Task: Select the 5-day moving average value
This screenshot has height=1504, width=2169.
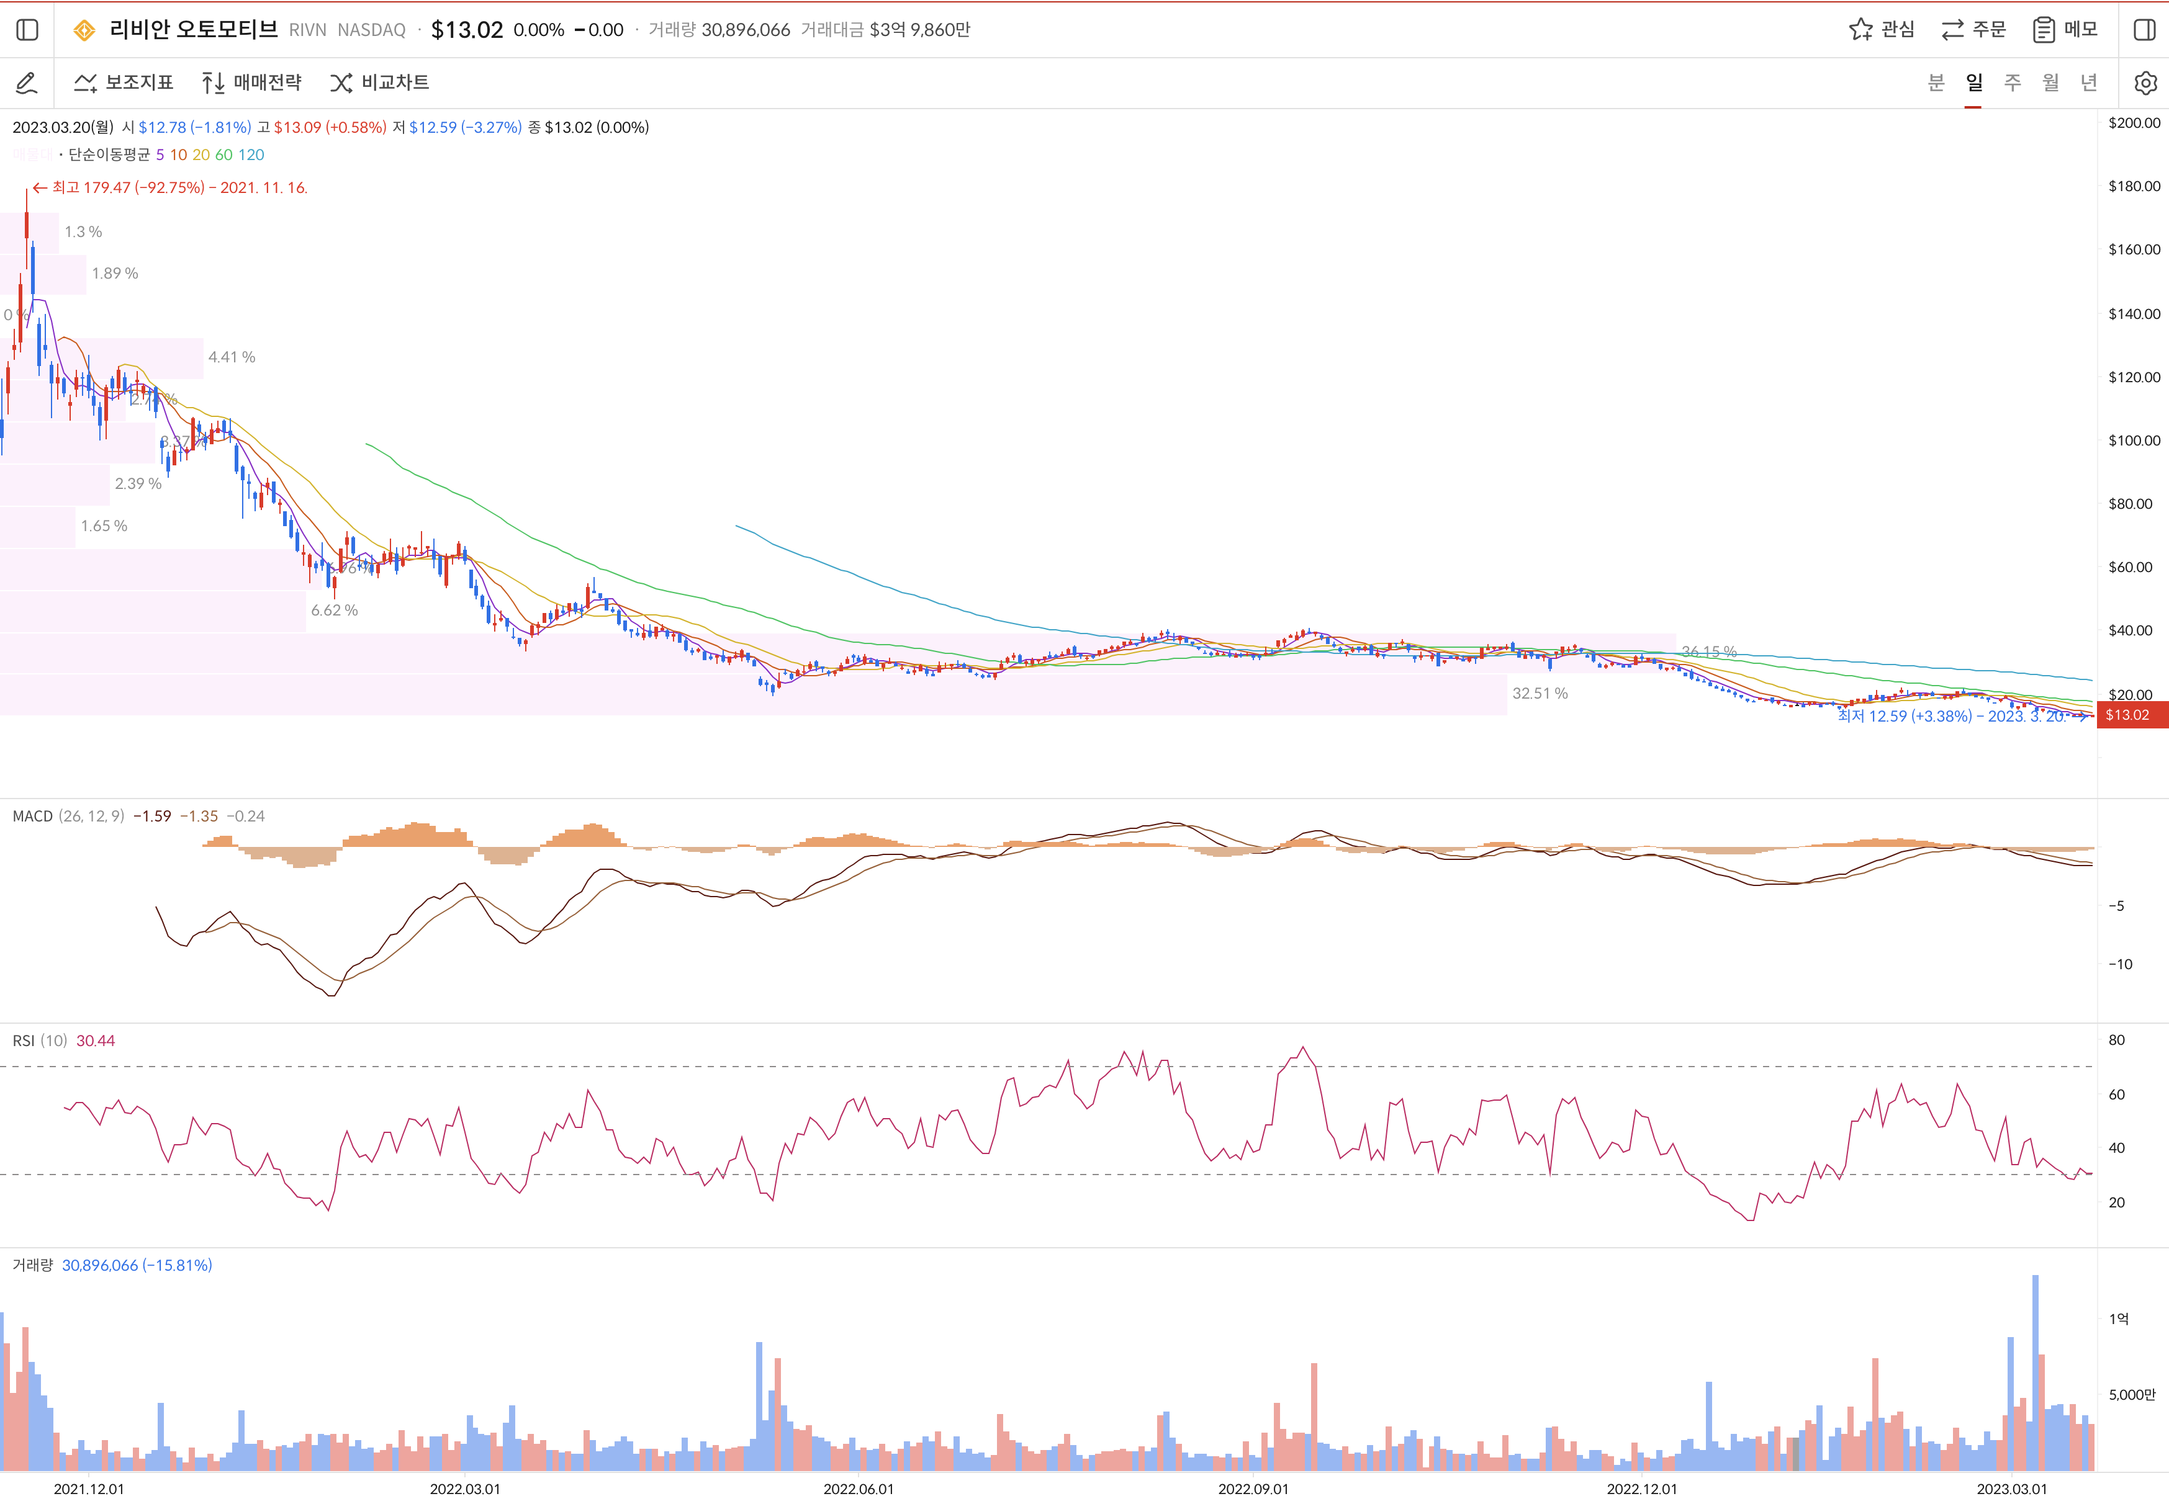Action: 160,154
